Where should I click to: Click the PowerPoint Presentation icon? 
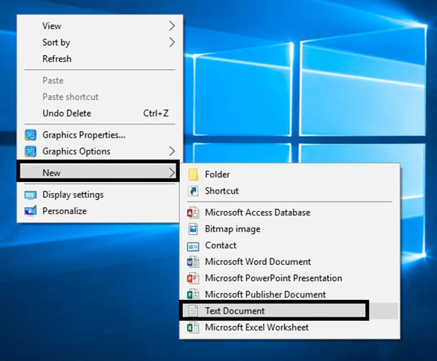(193, 278)
